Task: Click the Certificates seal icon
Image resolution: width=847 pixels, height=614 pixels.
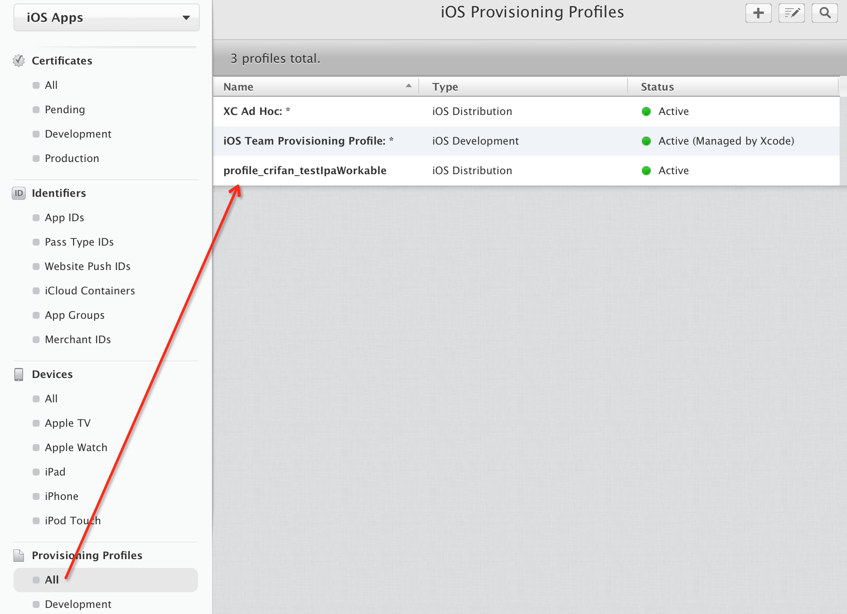Action: pyautogui.click(x=19, y=61)
